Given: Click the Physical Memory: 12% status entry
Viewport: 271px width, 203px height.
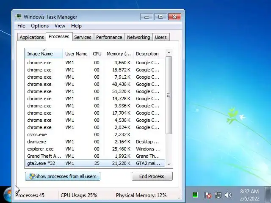Looking at the screenshot, I should [x=141, y=195].
